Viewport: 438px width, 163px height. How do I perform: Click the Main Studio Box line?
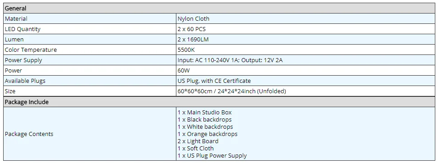coord(205,112)
